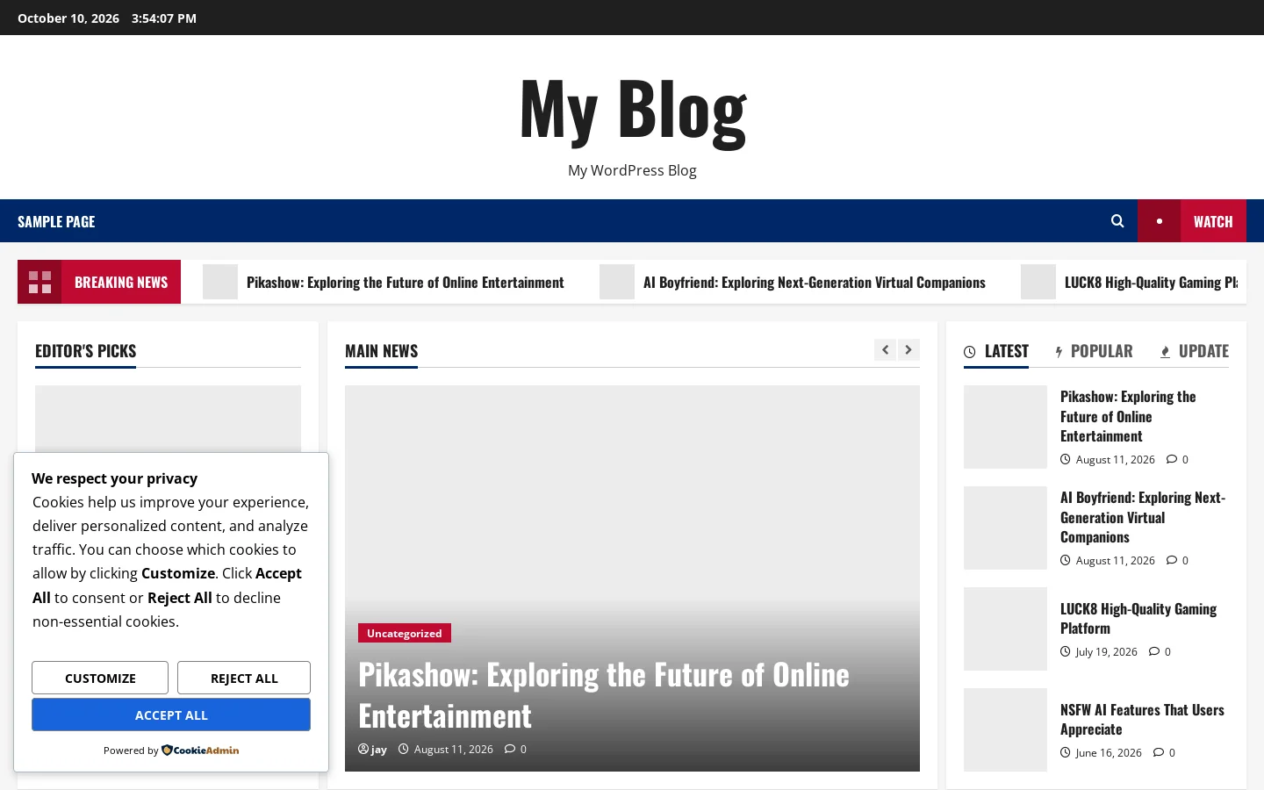Go to previous Main News slide
Image resolution: width=1264 pixels, height=790 pixels.
(x=885, y=350)
